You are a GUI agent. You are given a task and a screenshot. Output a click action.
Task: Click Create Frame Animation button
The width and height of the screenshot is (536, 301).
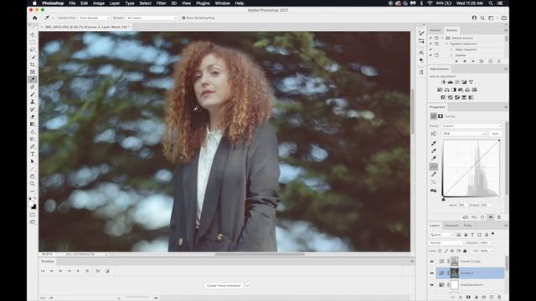pyautogui.click(x=224, y=286)
